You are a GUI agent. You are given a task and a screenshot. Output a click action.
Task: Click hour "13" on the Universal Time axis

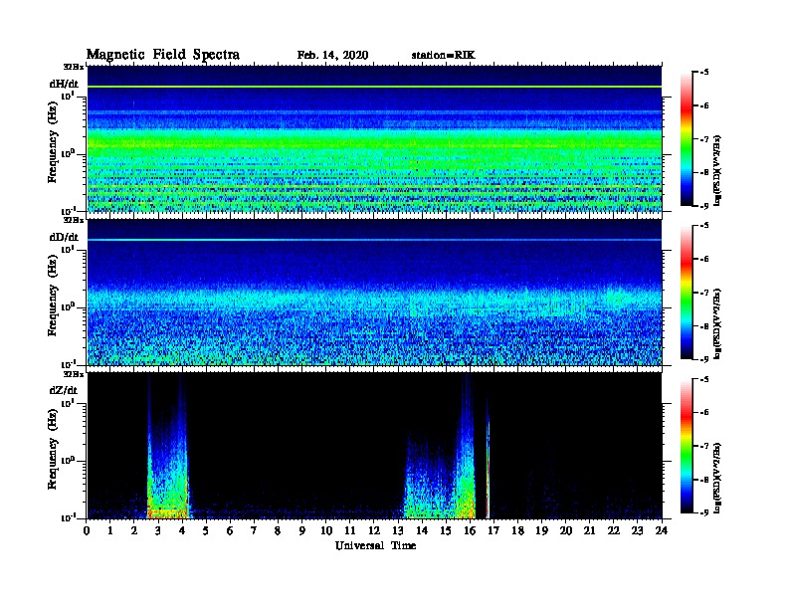point(398,531)
